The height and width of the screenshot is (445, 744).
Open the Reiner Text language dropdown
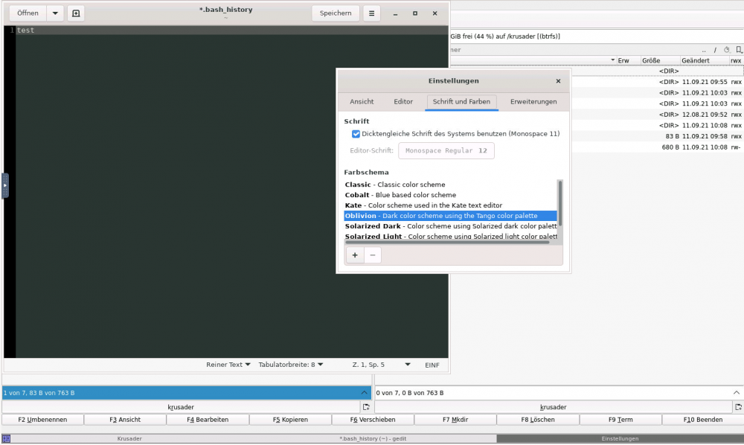click(x=228, y=365)
